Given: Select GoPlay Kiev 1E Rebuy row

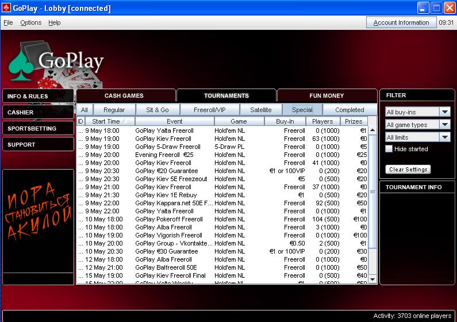Looking at the screenshot, I should 222,195.
